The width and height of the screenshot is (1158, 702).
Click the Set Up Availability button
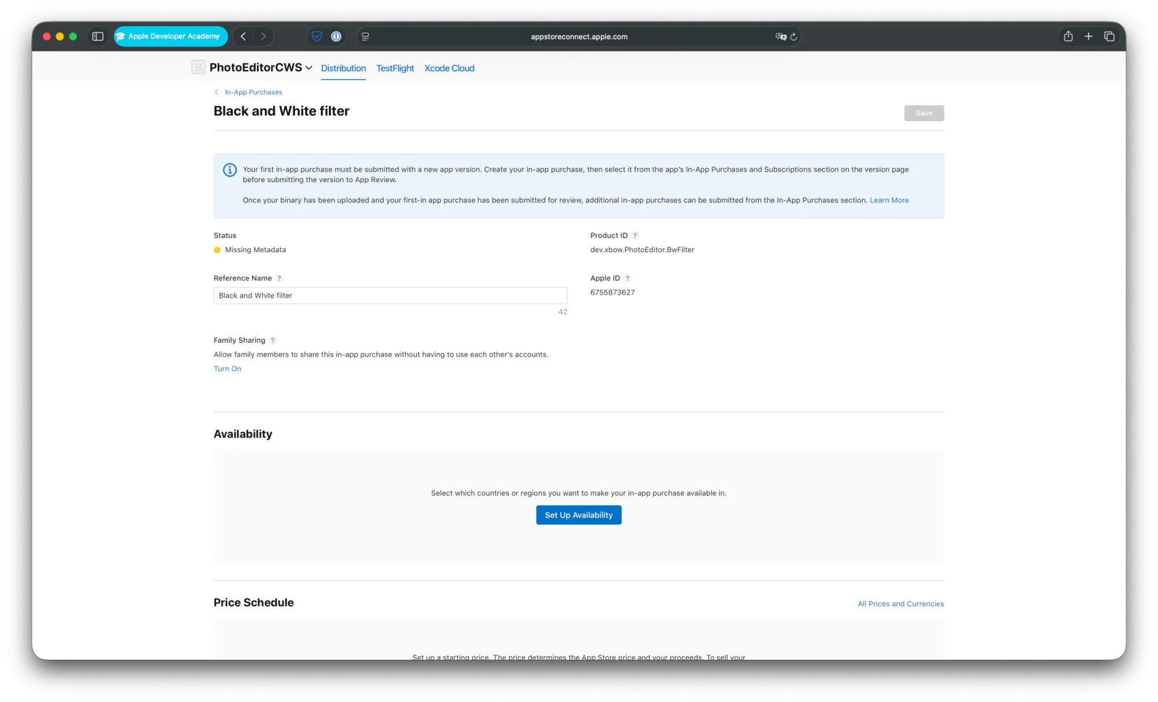click(x=578, y=515)
